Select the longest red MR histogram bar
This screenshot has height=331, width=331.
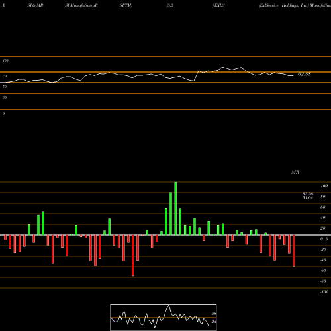133,256
